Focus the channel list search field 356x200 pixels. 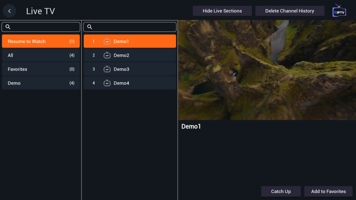[134, 27]
